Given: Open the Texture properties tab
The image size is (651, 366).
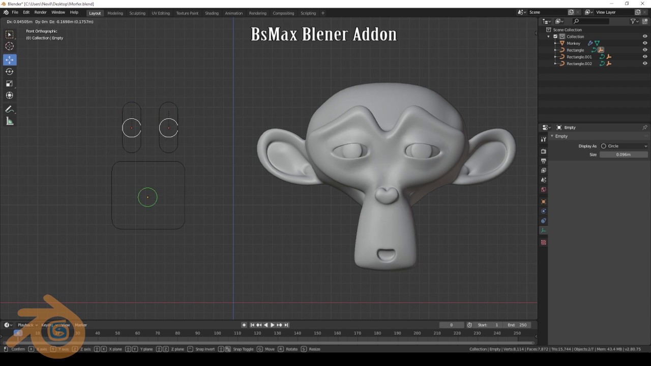Looking at the screenshot, I should (x=543, y=242).
